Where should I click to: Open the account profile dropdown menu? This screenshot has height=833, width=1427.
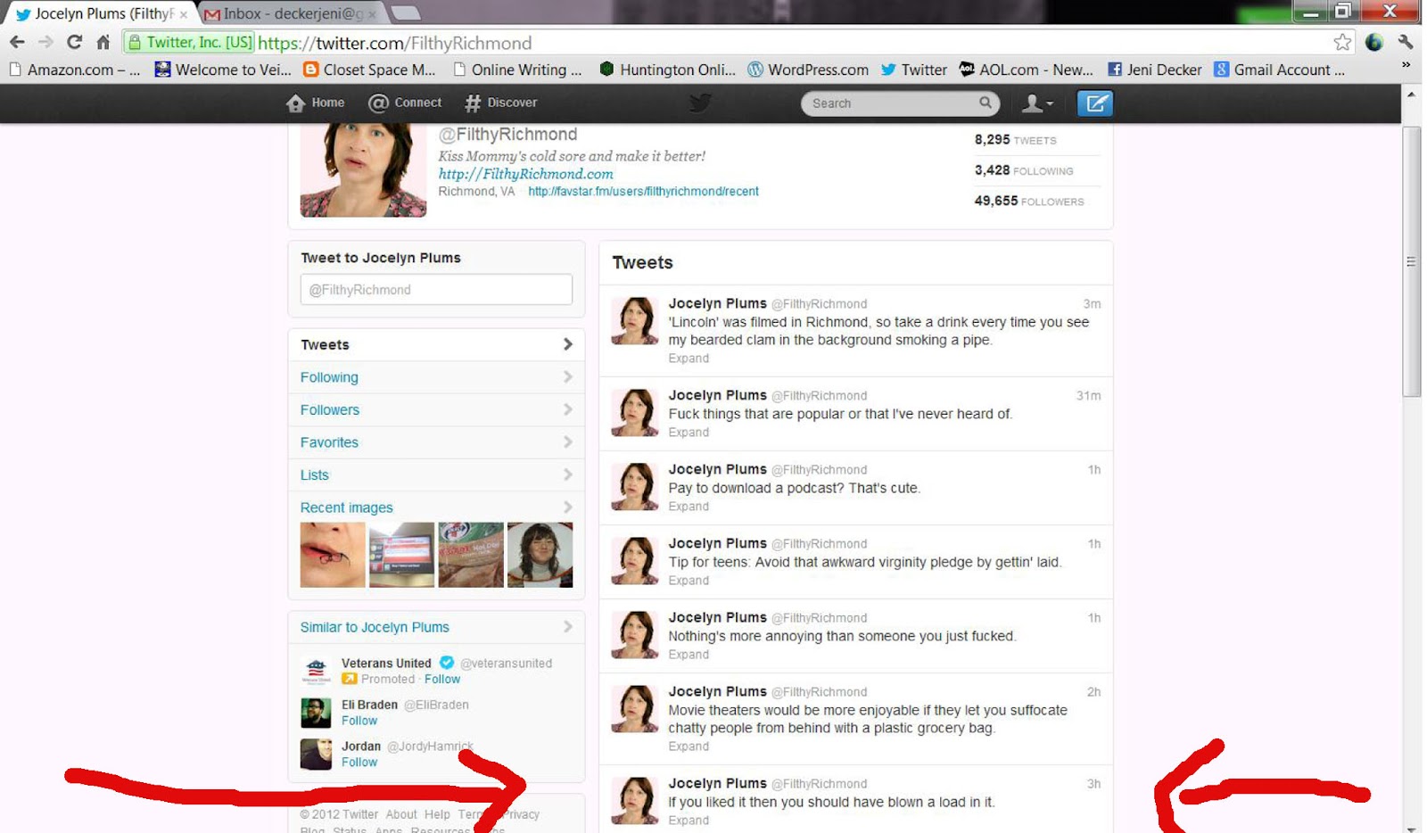pos(1037,103)
